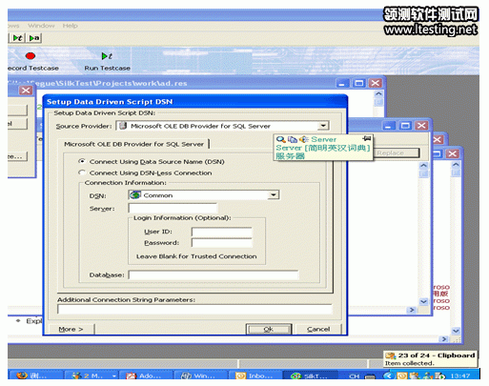Select Connect Using Data Source Name option

(x=82, y=161)
